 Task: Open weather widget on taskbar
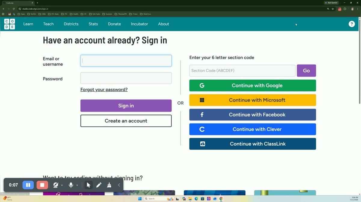pos(8,198)
